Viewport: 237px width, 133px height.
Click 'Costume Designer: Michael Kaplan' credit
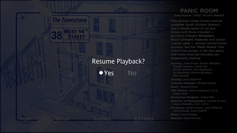(x=193, y=83)
